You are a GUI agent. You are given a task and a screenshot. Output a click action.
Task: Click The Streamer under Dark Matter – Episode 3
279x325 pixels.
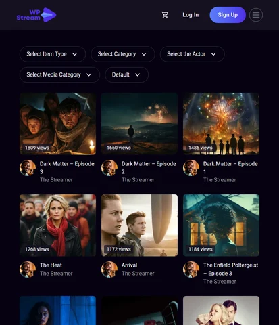coord(56,180)
